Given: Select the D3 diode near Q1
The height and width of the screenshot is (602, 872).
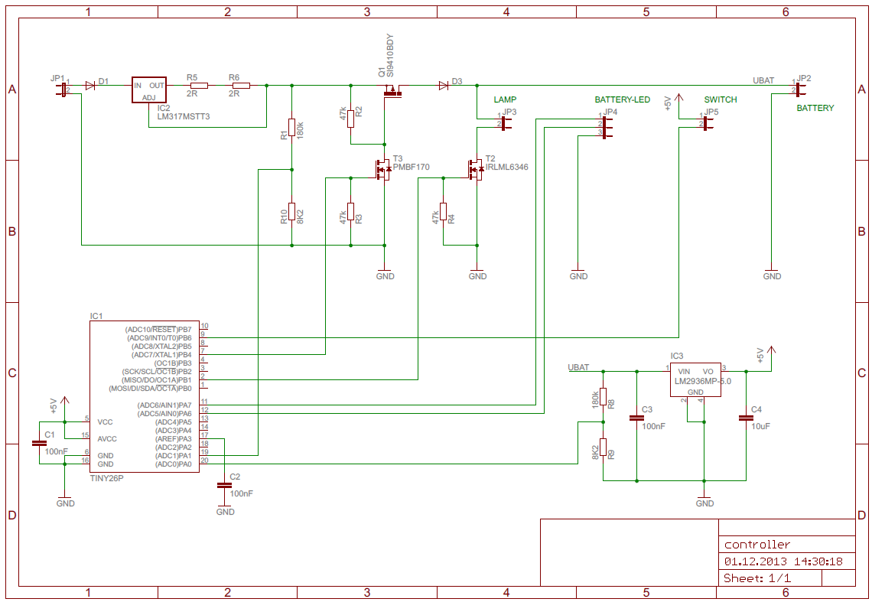Looking at the screenshot, I should (443, 85).
